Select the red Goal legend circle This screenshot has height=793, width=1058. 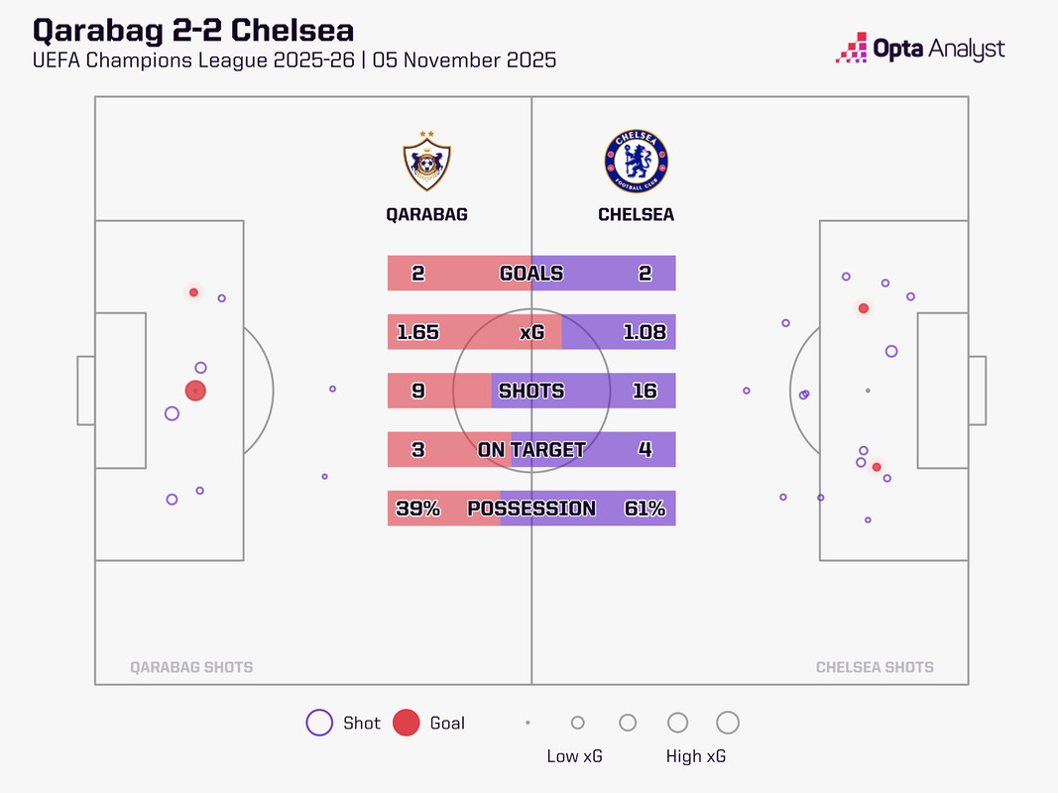tap(405, 723)
